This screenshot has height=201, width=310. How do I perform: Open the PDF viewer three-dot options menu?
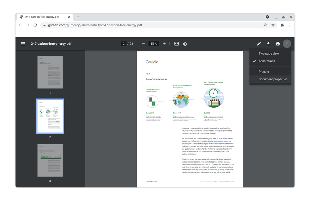(x=287, y=43)
